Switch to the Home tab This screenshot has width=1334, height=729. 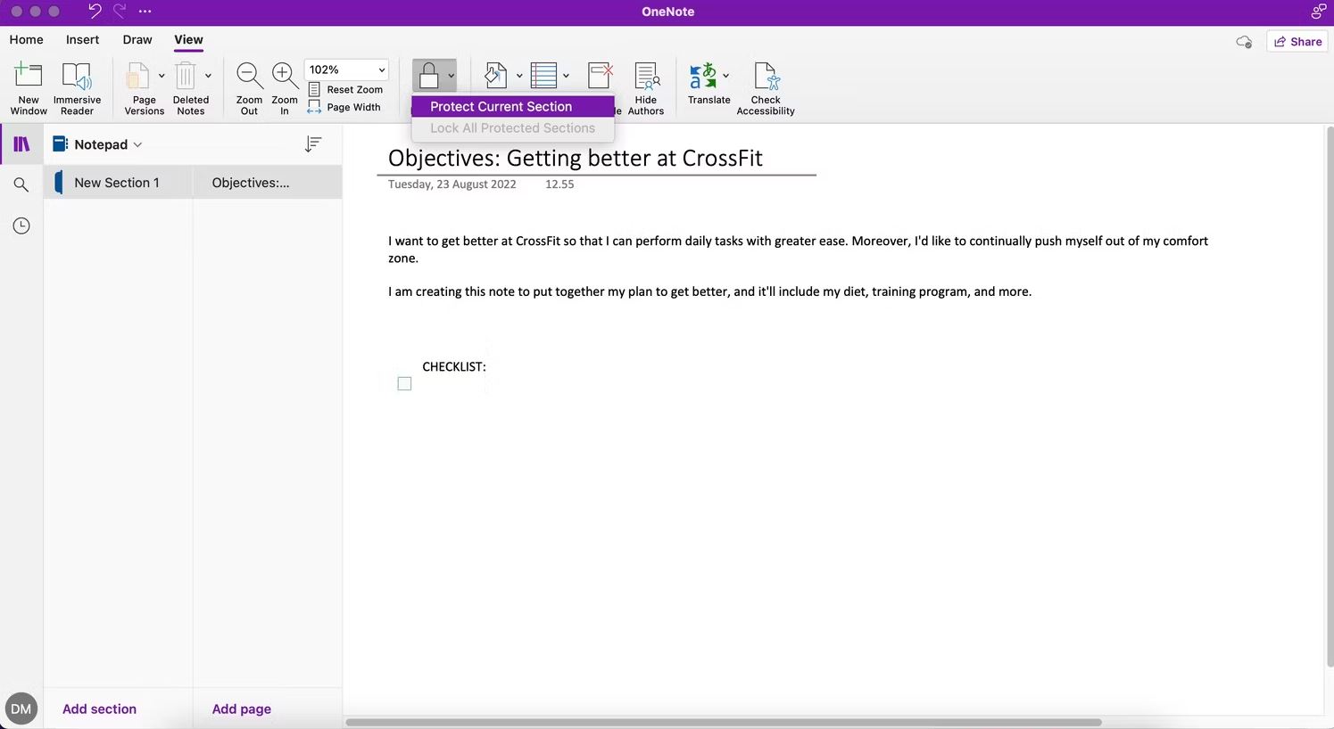[x=27, y=40]
